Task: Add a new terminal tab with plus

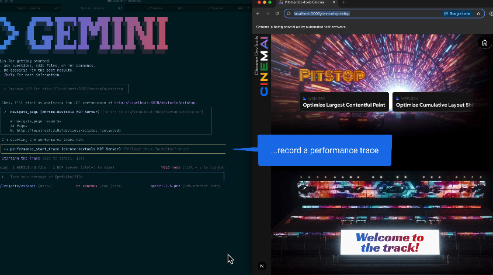Action: (249, 8)
